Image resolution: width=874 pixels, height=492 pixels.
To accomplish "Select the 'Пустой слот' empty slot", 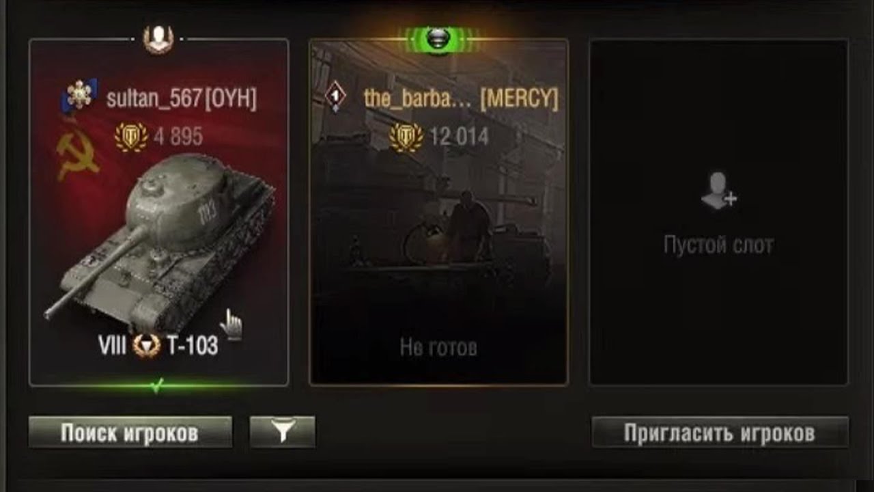I will tap(719, 213).
